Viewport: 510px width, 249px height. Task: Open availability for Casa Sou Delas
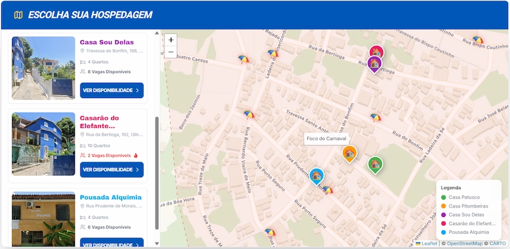click(112, 90)
